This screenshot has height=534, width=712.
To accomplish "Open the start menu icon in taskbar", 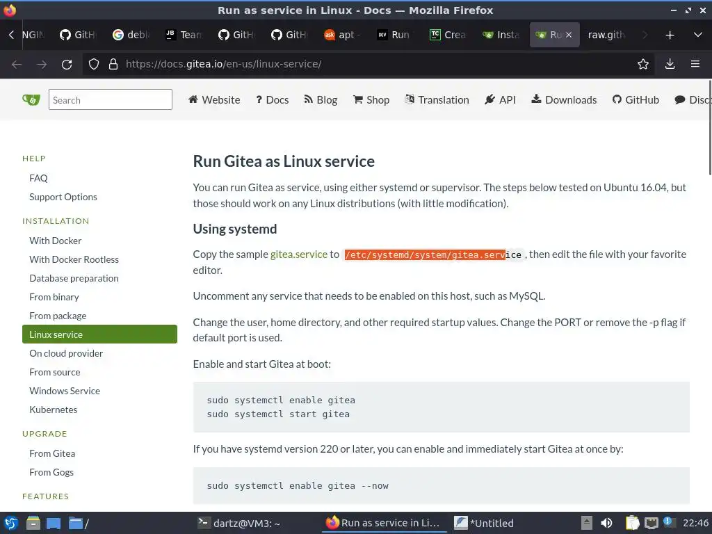I will pos(11,523).
